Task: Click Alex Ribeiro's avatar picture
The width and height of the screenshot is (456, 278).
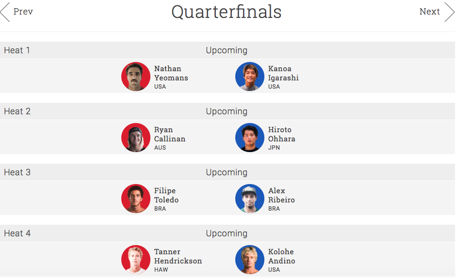Action: pyautogui.click(x=250, y=199)
